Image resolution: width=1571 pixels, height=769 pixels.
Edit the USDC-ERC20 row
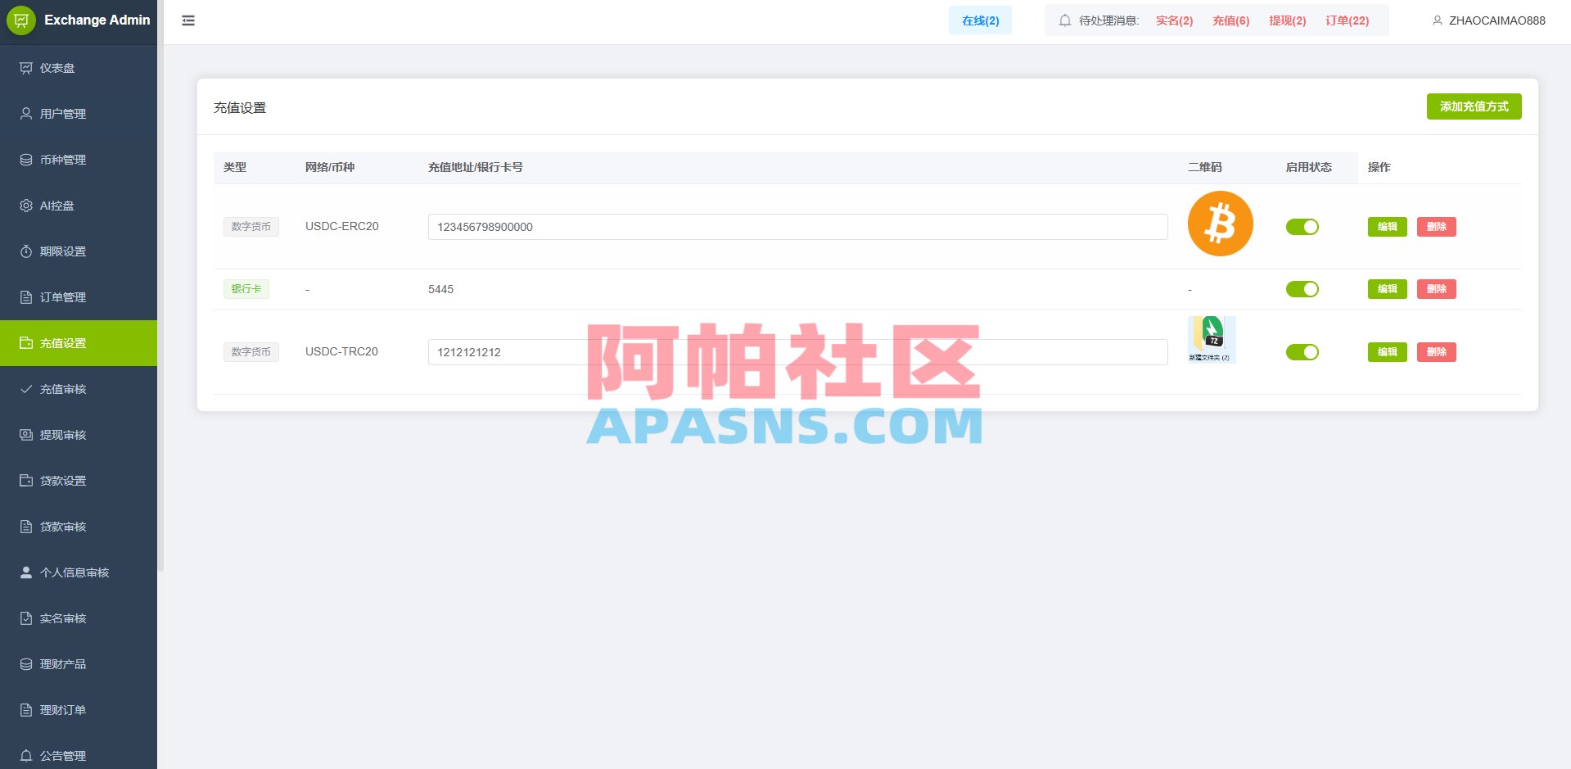click(1387, 227)
